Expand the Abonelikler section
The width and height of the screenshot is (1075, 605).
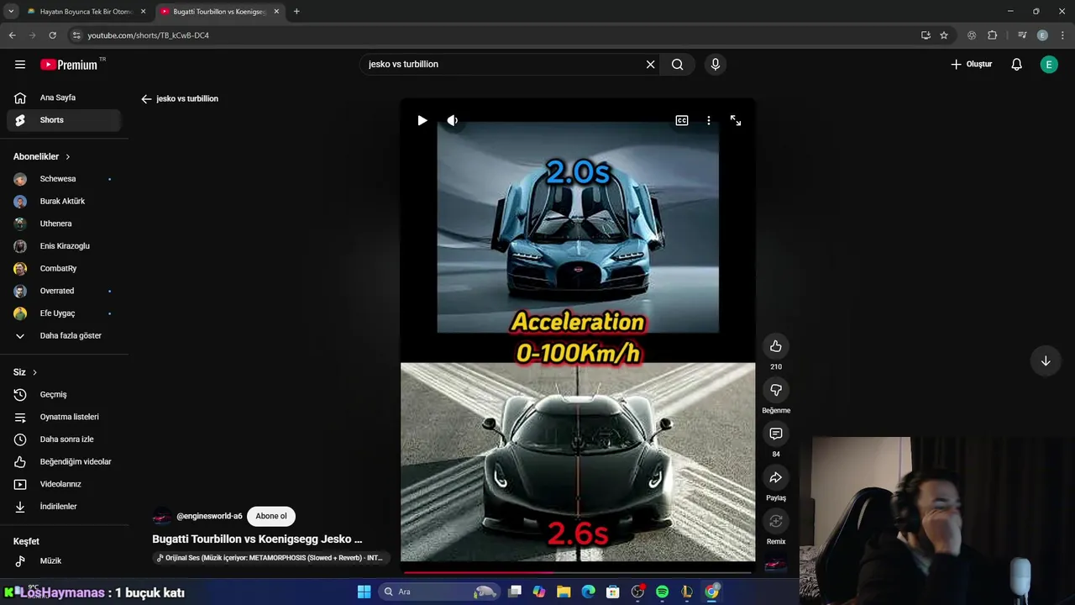tap(42, 156)
